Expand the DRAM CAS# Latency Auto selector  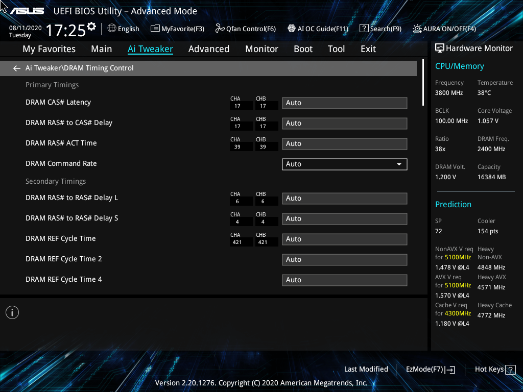coord(344,103)
